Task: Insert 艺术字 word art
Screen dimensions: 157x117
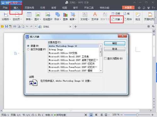Action: [x=95, y=16]
